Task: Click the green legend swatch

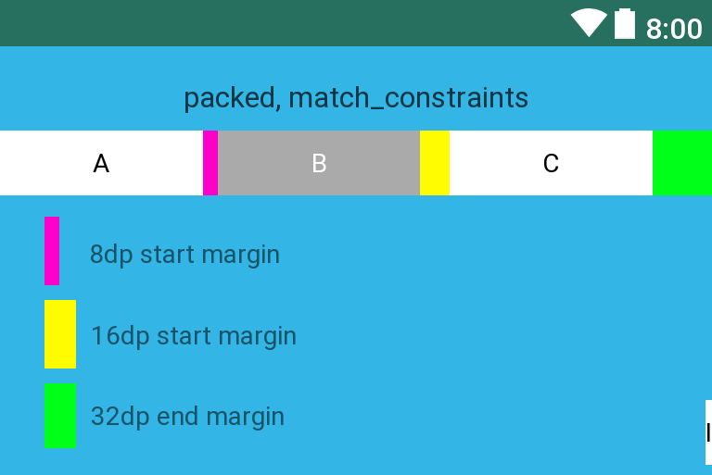Action: pyautogui.click(x=60, y=415)
